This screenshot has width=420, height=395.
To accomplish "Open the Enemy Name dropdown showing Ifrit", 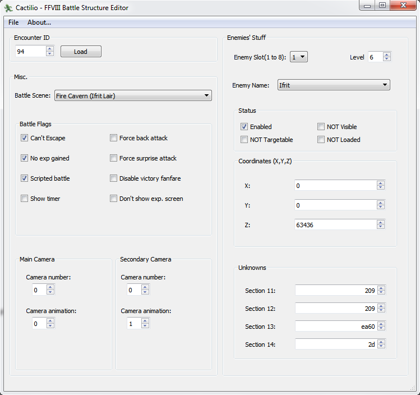I will point(334,85).
